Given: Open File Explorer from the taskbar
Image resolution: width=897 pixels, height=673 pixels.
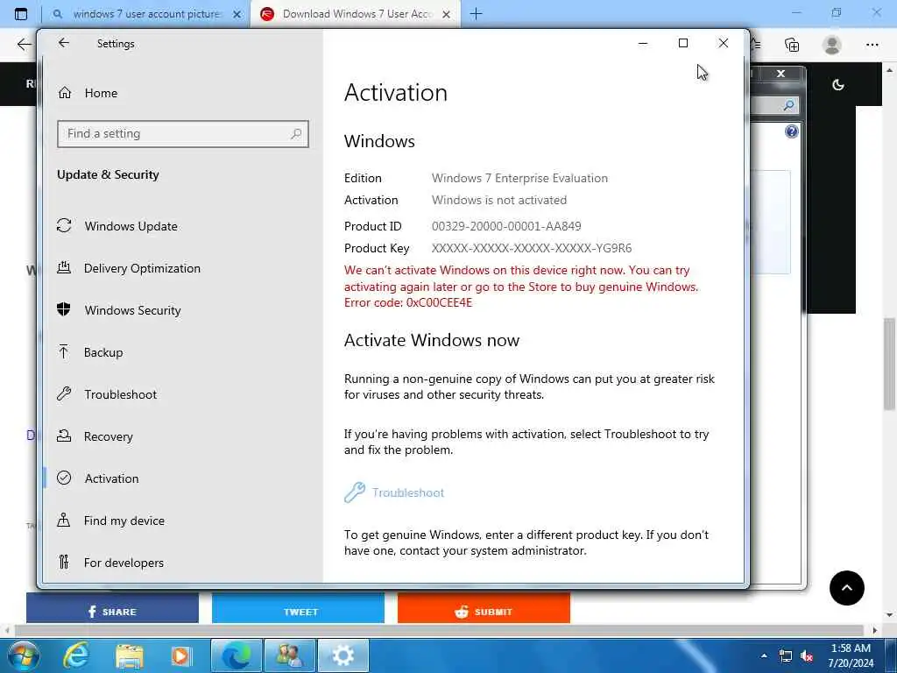Looking at the screenshot, I should (129, 655).
